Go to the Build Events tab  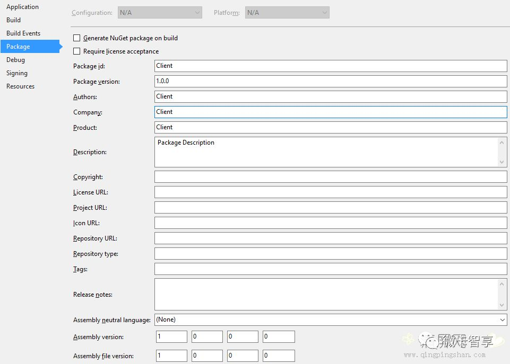[x=23, y=33]
